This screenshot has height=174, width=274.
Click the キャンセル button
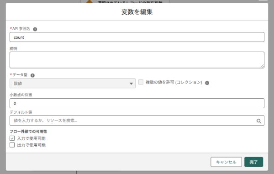[226, 162]
